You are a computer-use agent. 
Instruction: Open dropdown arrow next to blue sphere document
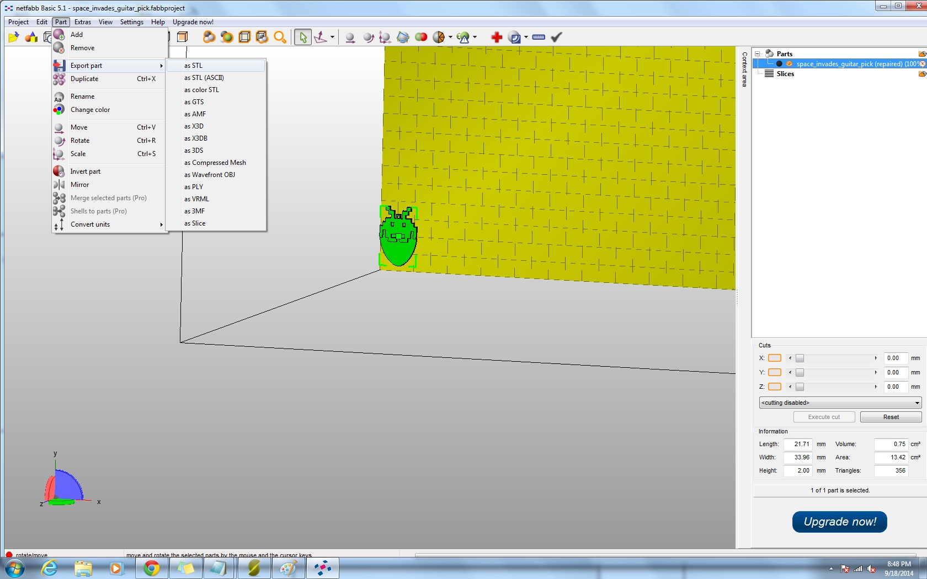(526, 37)
